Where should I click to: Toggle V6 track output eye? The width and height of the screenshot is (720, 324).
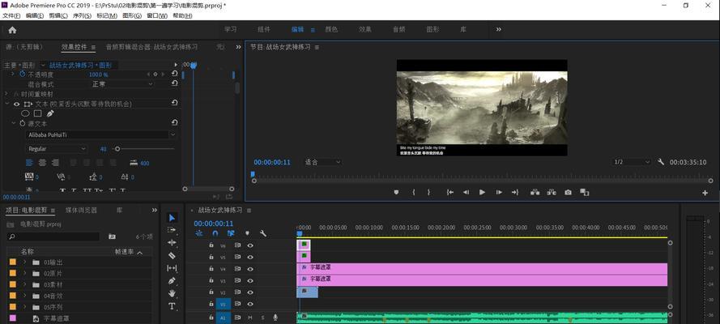pos(250,245)
